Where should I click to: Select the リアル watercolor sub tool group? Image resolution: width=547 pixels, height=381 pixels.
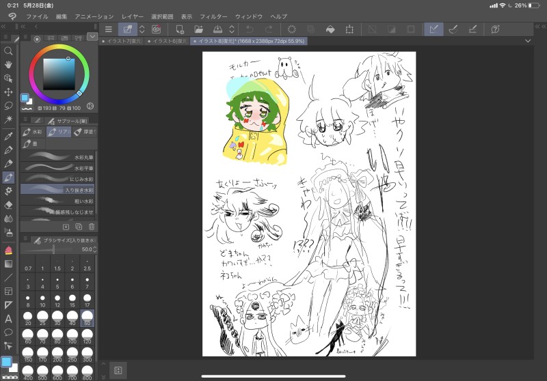[x=60, y=132]
